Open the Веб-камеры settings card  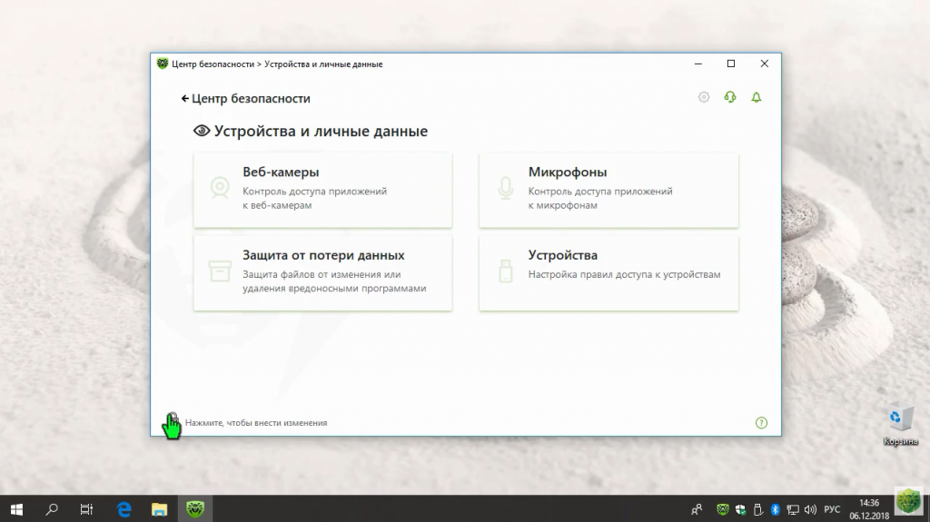[x=322, y=190]
